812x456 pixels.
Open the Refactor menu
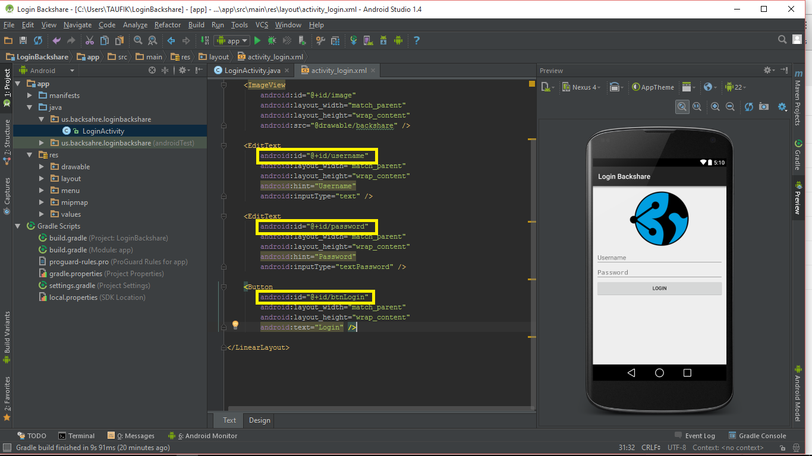pos(167,25)
